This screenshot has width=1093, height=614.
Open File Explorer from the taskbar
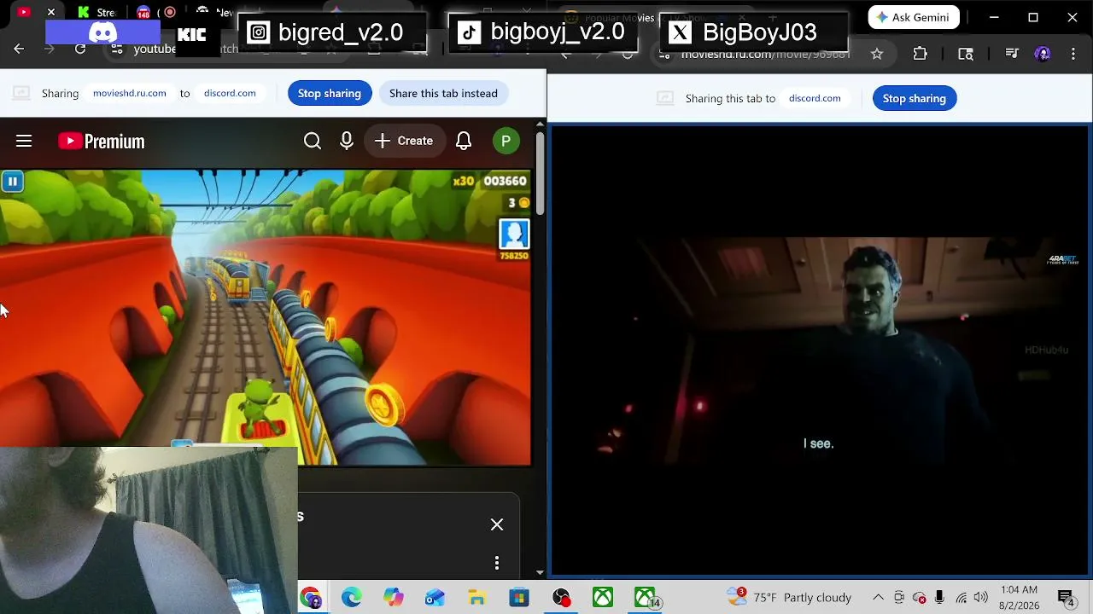[x=477, y=598]
